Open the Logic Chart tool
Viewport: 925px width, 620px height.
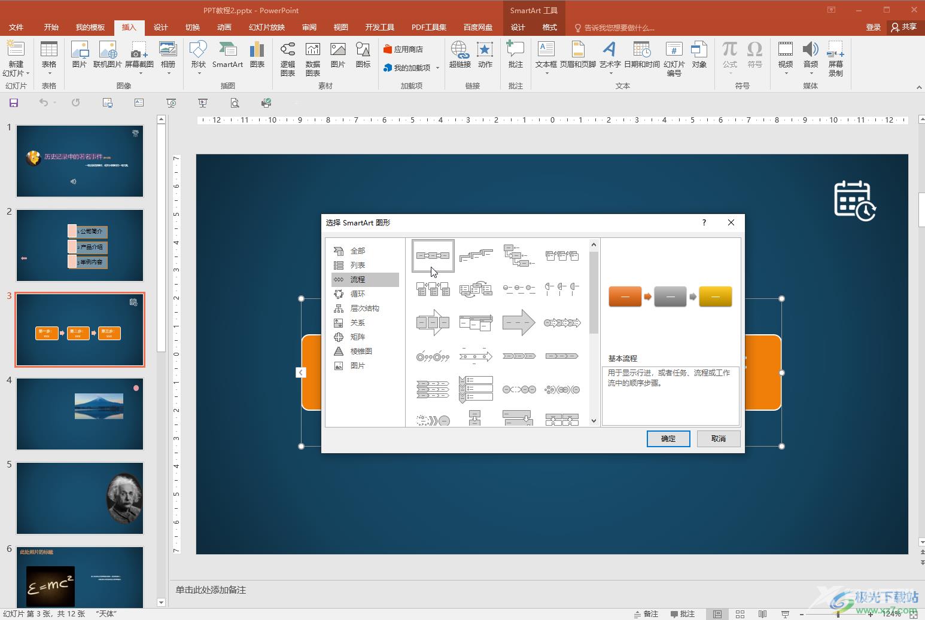[288, 58]
